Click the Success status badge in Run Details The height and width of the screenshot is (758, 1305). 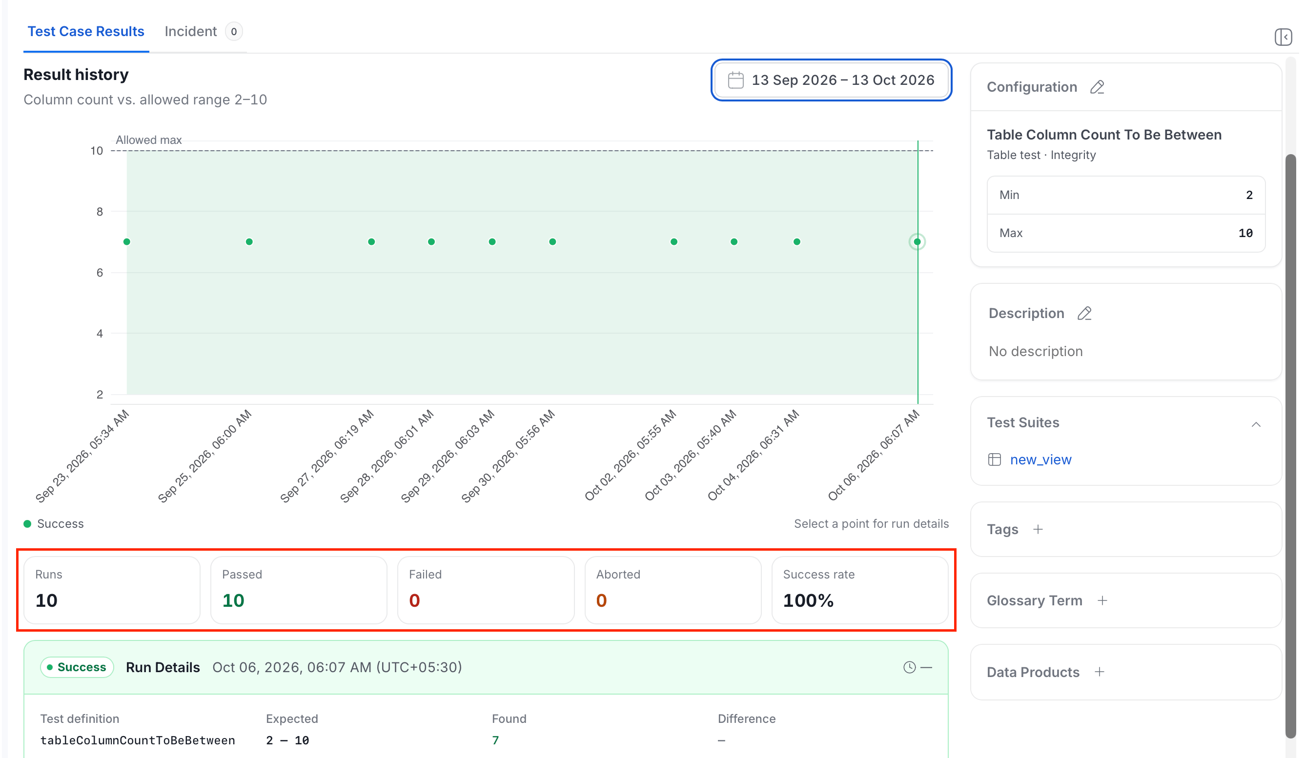[x=77, y=667]
